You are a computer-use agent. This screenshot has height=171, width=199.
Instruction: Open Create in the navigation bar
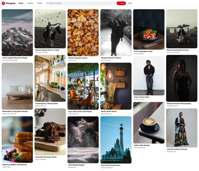pyautogui.click(x=39, y=3)
